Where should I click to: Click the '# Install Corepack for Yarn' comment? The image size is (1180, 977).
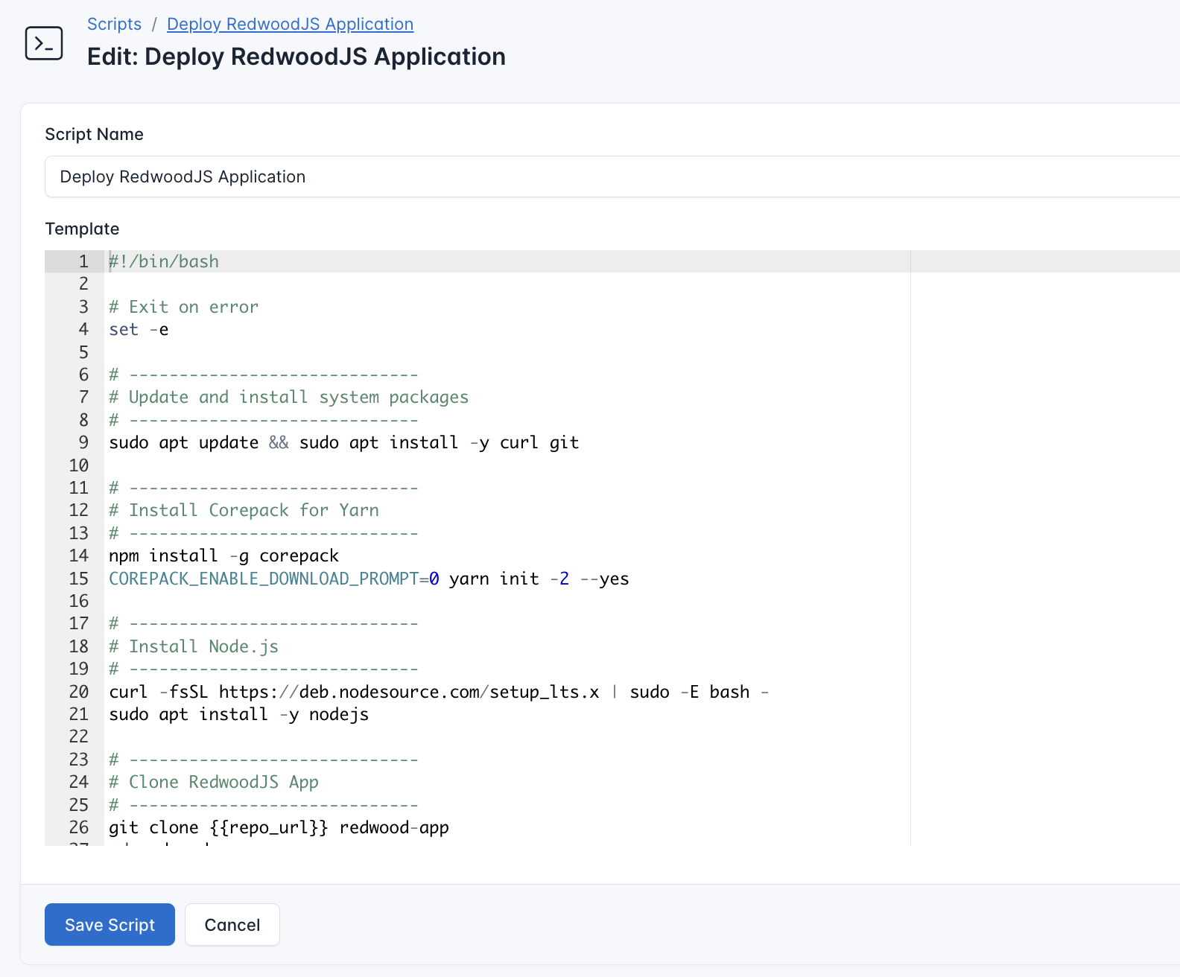point(244,510)
